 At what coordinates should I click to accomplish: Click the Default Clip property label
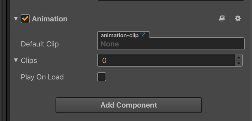(x=40, y=44)
